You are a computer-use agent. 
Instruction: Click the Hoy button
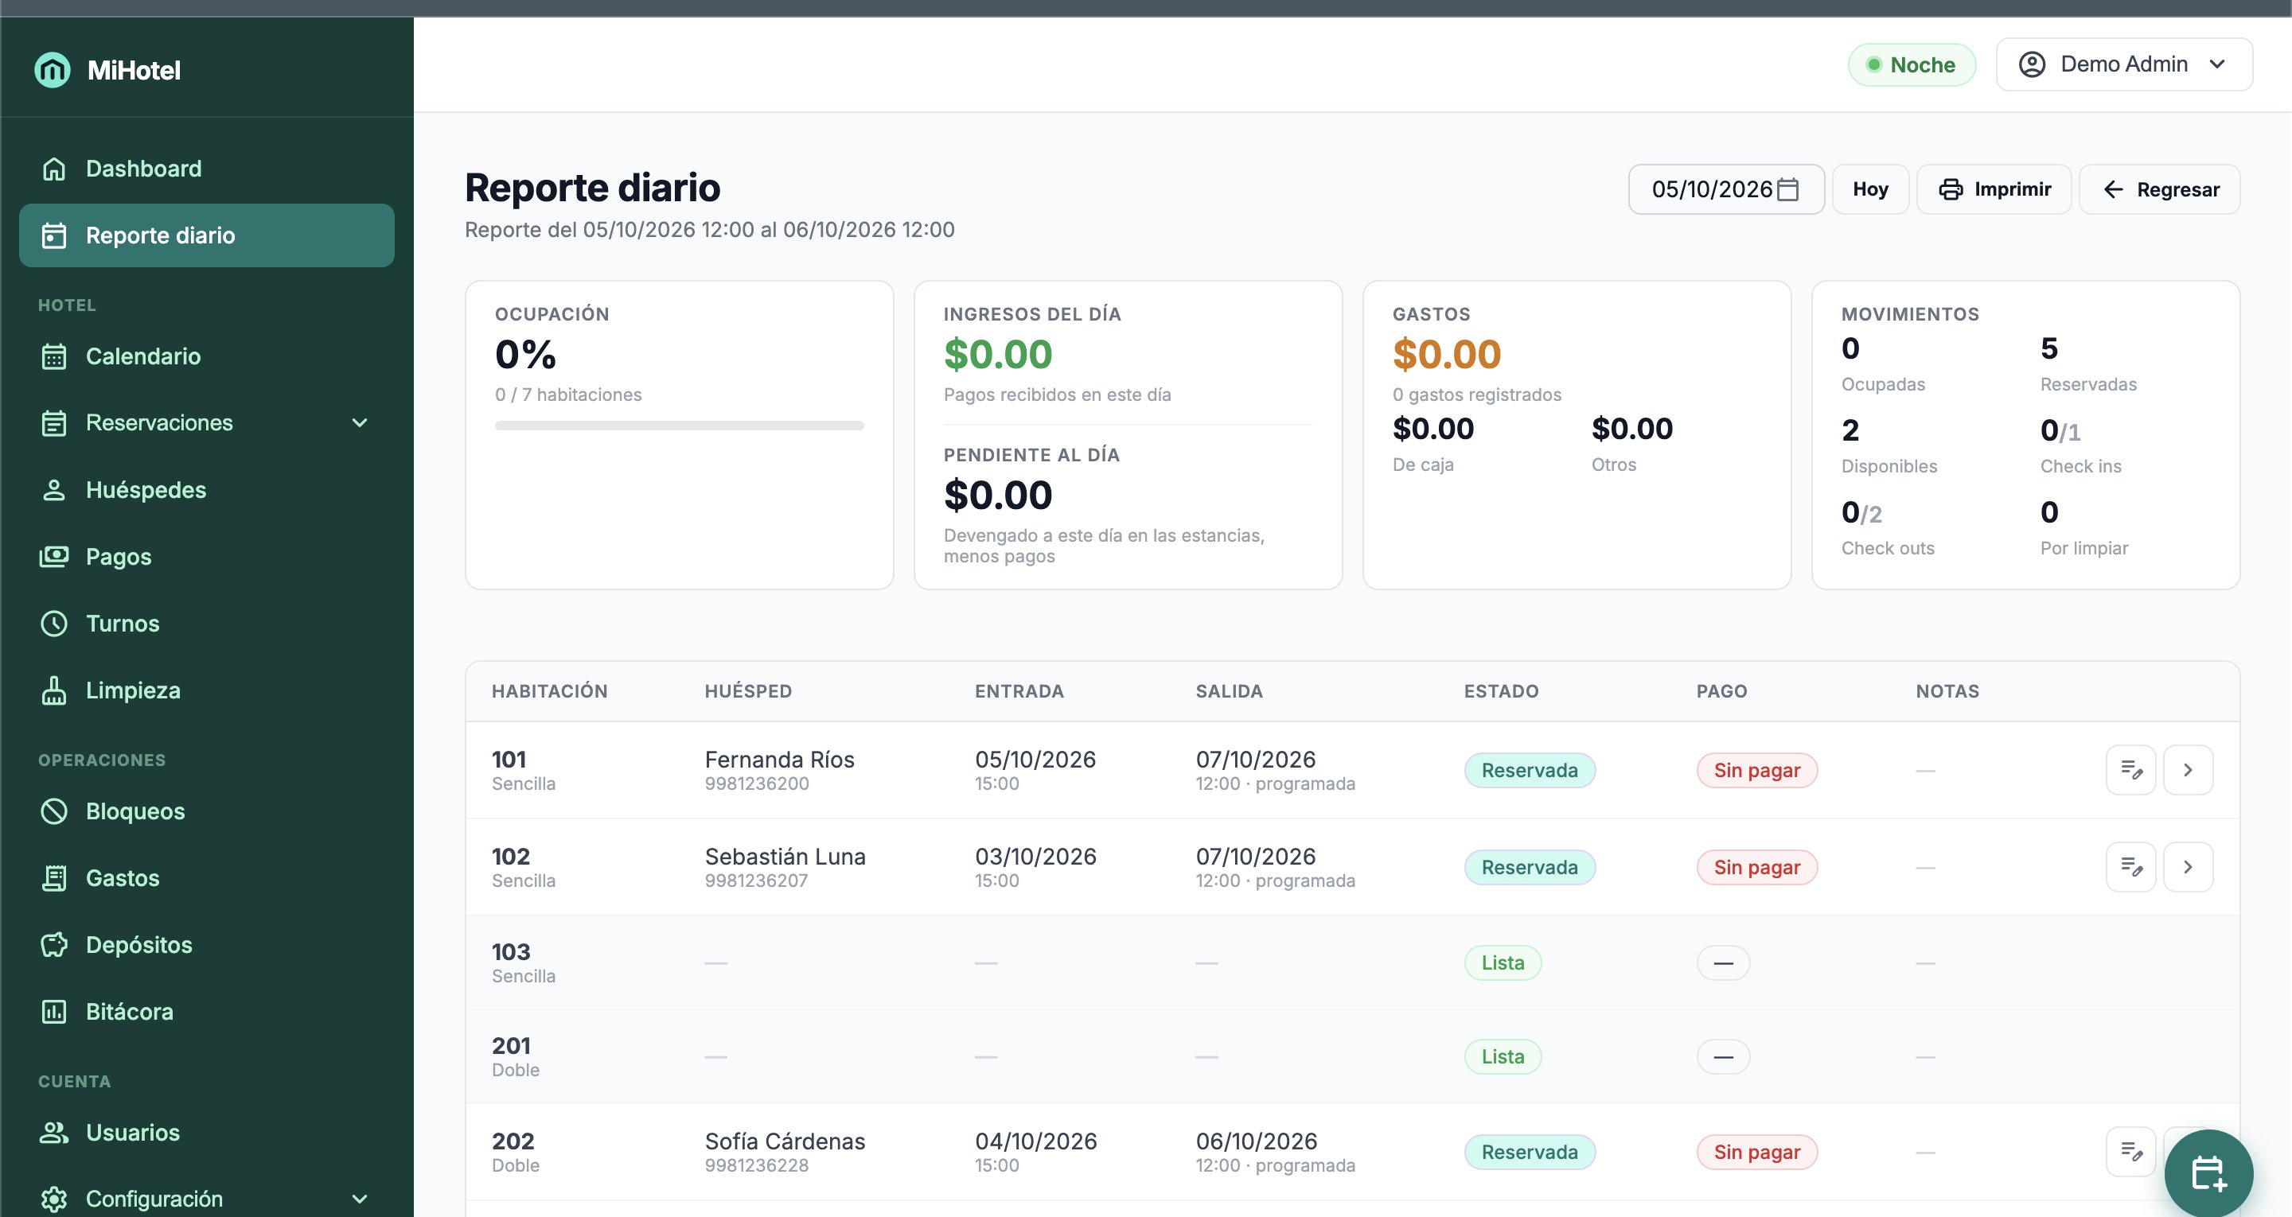pos(1870,189)
